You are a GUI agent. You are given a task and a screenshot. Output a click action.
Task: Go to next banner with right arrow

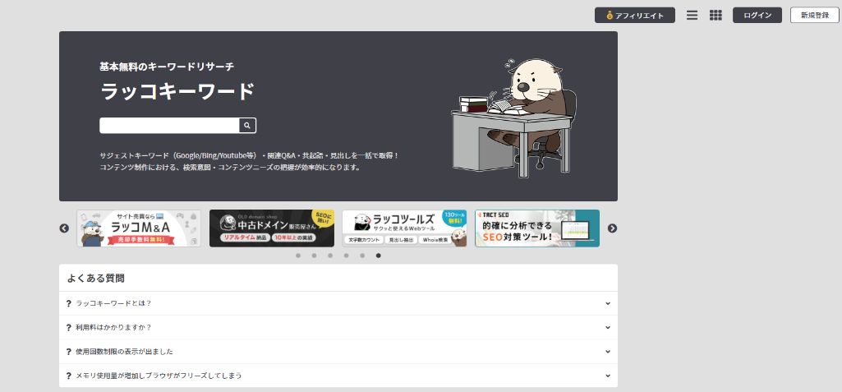(612, 228)
